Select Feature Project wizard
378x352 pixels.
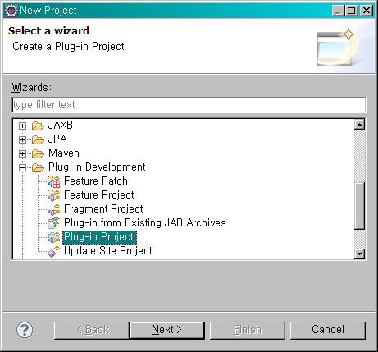[99, 195]
